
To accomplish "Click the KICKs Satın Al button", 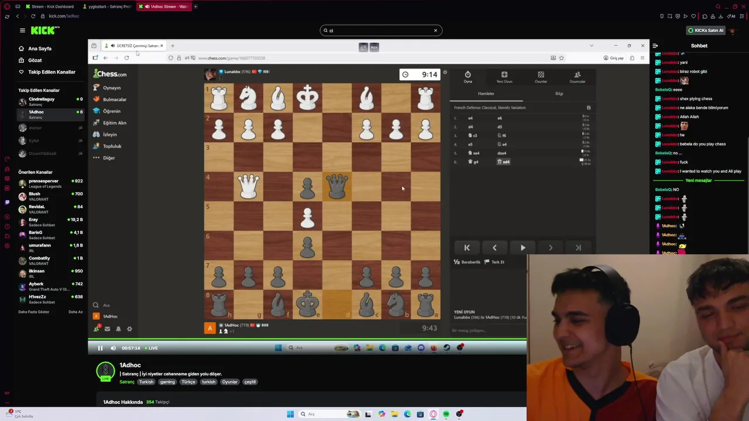I will (x=706, y=30).
